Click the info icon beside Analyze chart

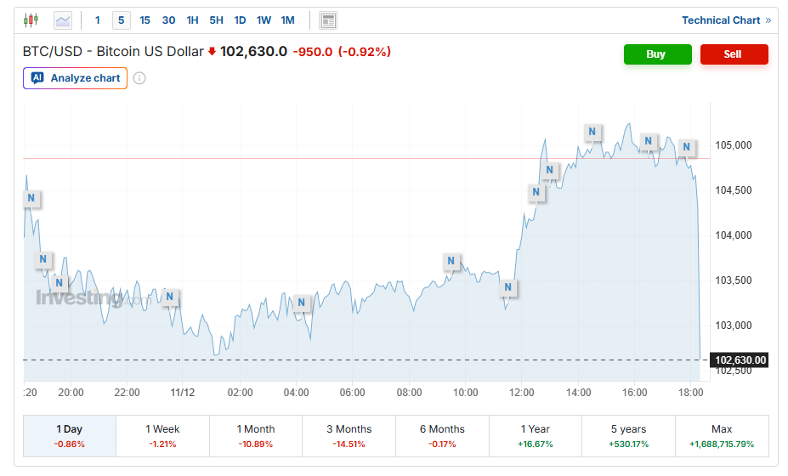click(139, 78)
